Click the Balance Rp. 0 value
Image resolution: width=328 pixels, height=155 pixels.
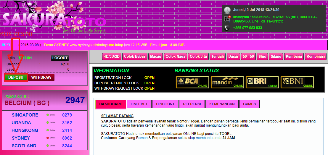(65, 64)
